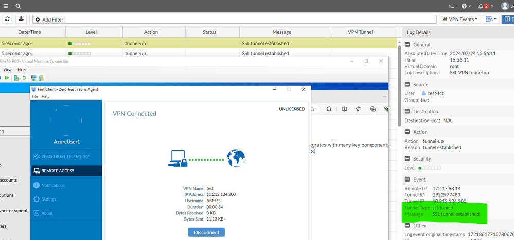The width and height of the screenshot is (514, 240).
Task: Click the FortiClient shield title icon
Action: coord(34,89)
